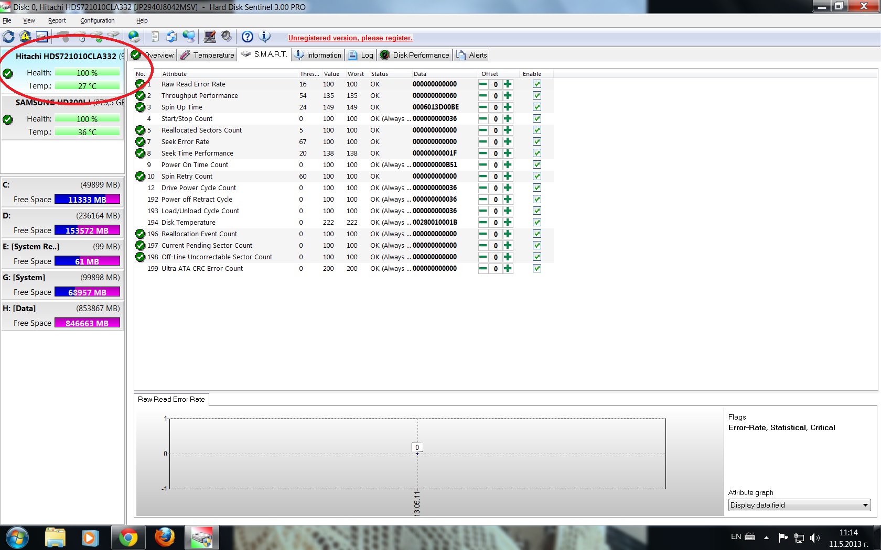The image size is (881, 550).
Task: Click the globe network disk toolbar icon
Action: (134, 37)
